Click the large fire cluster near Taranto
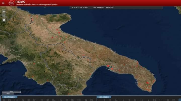This screenshot has width=181, height=101. pyautogui.click(x=108, y=66)
